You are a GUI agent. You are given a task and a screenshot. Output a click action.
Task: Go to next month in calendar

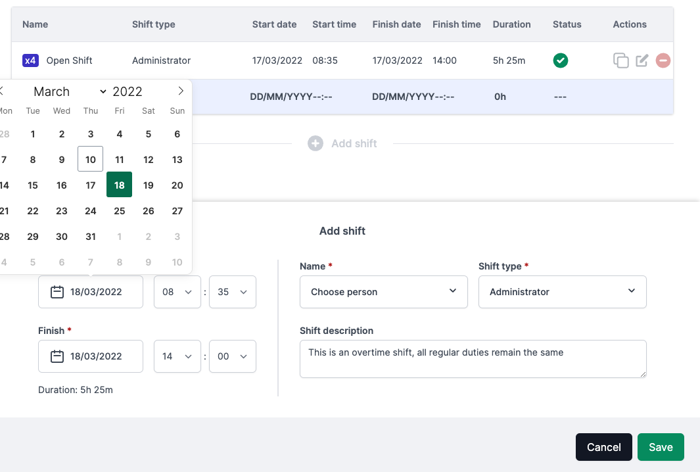point(181,91)
